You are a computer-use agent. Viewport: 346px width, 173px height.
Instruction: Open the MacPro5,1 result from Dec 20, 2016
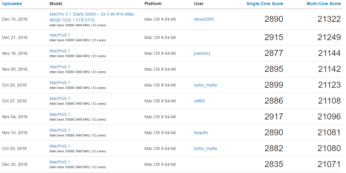pos(60,162)
